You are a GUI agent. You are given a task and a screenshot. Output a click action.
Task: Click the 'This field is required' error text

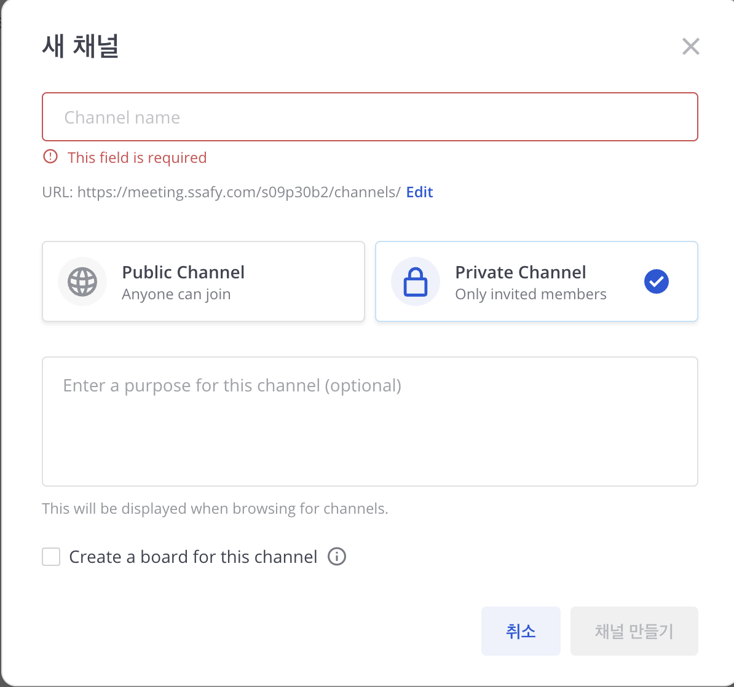point(137,157)
